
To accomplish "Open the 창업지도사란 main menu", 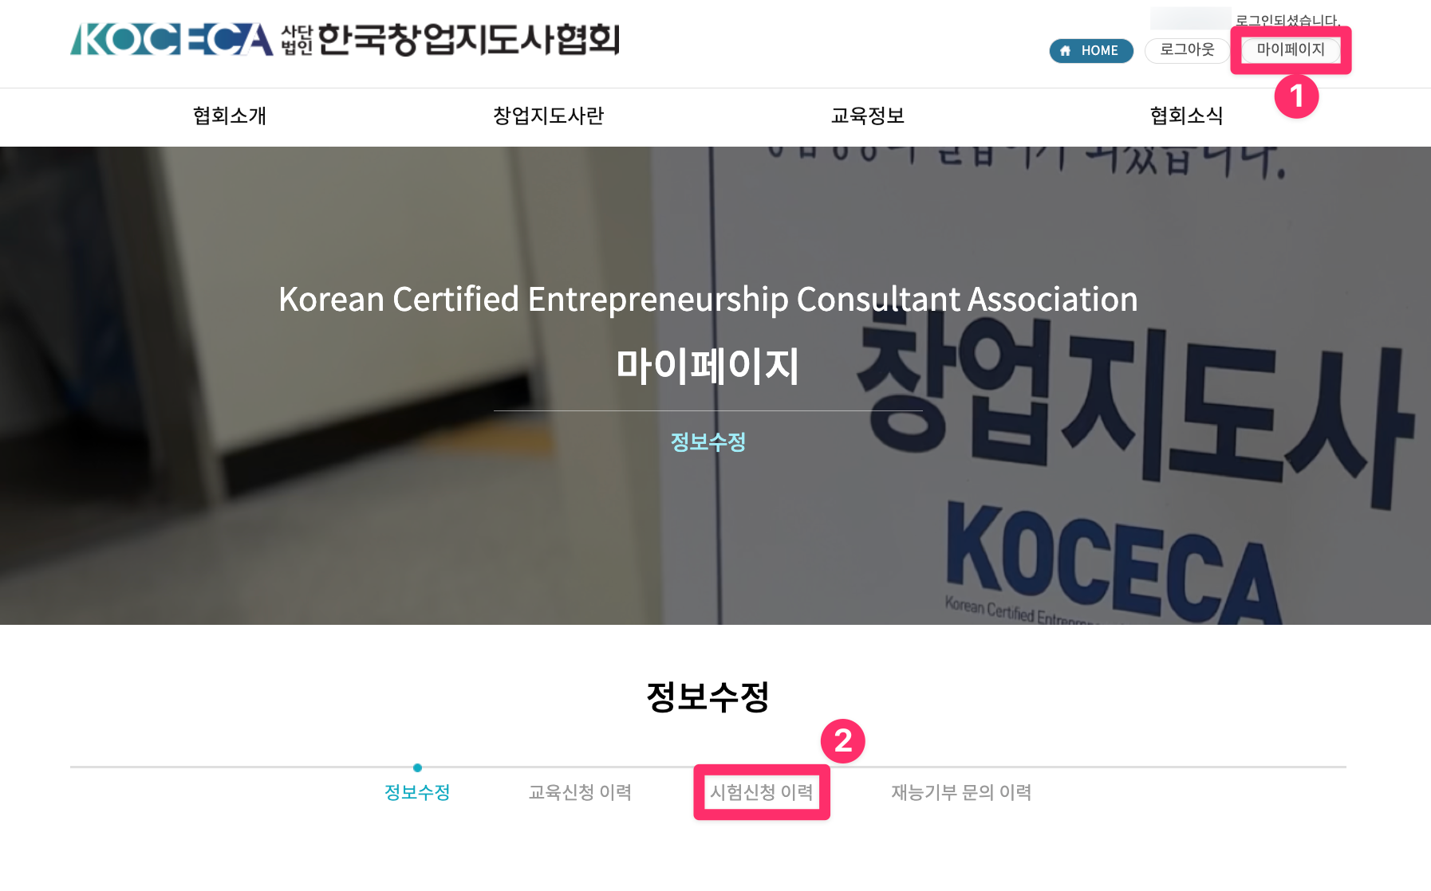I will [549, 116].
